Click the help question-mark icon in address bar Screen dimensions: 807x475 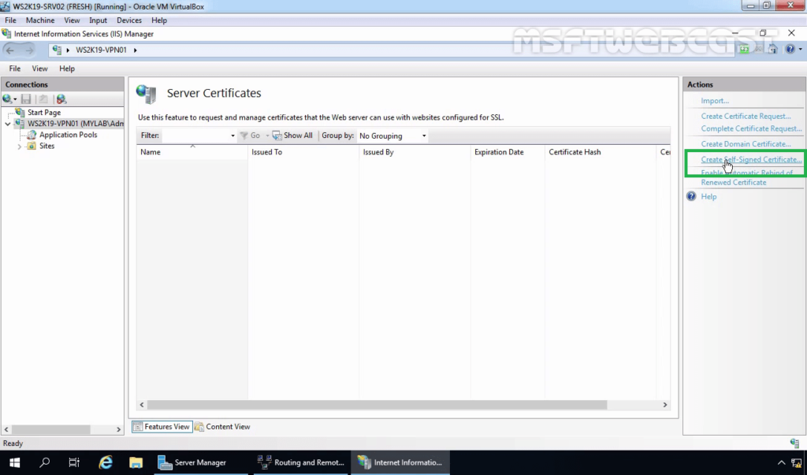click(x=790, y=50)
